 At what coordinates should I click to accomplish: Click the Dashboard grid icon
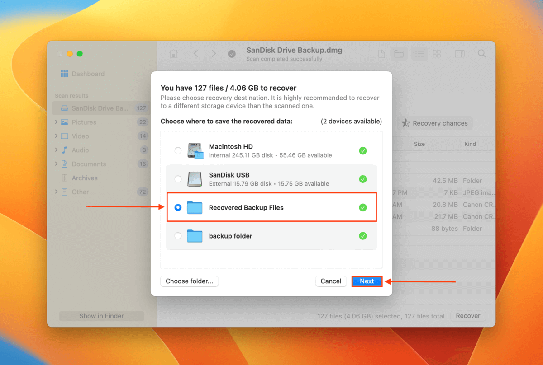point(64,74)
